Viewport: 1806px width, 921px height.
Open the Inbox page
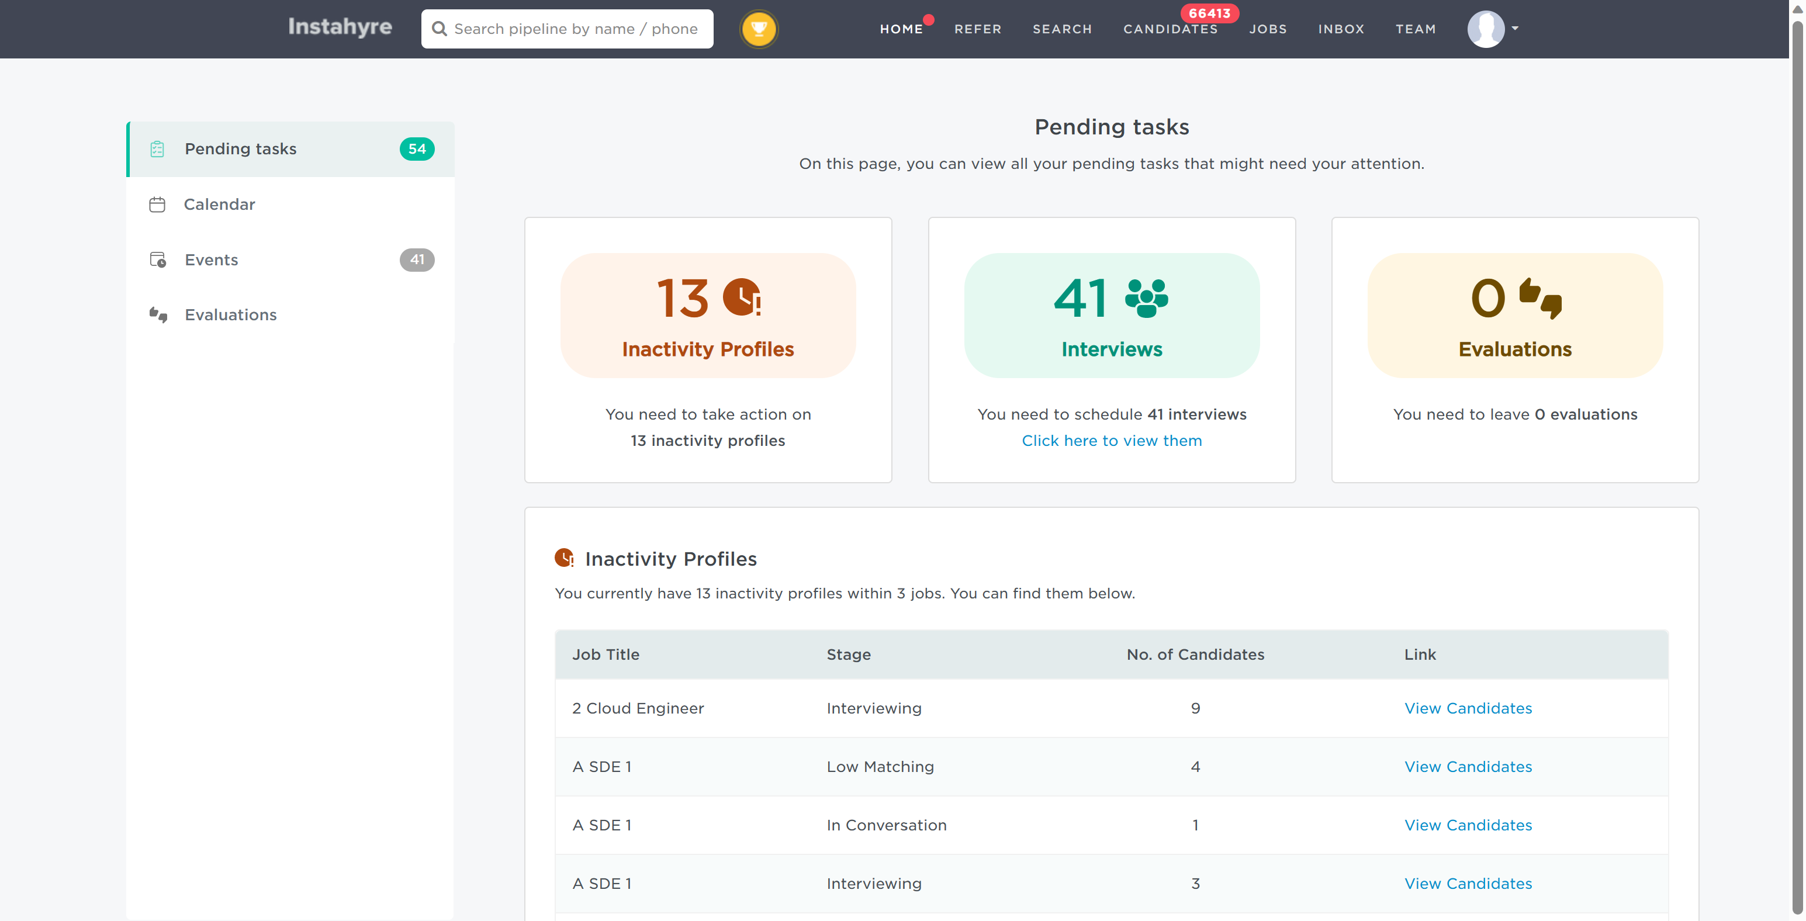[x=1341, y=29]
